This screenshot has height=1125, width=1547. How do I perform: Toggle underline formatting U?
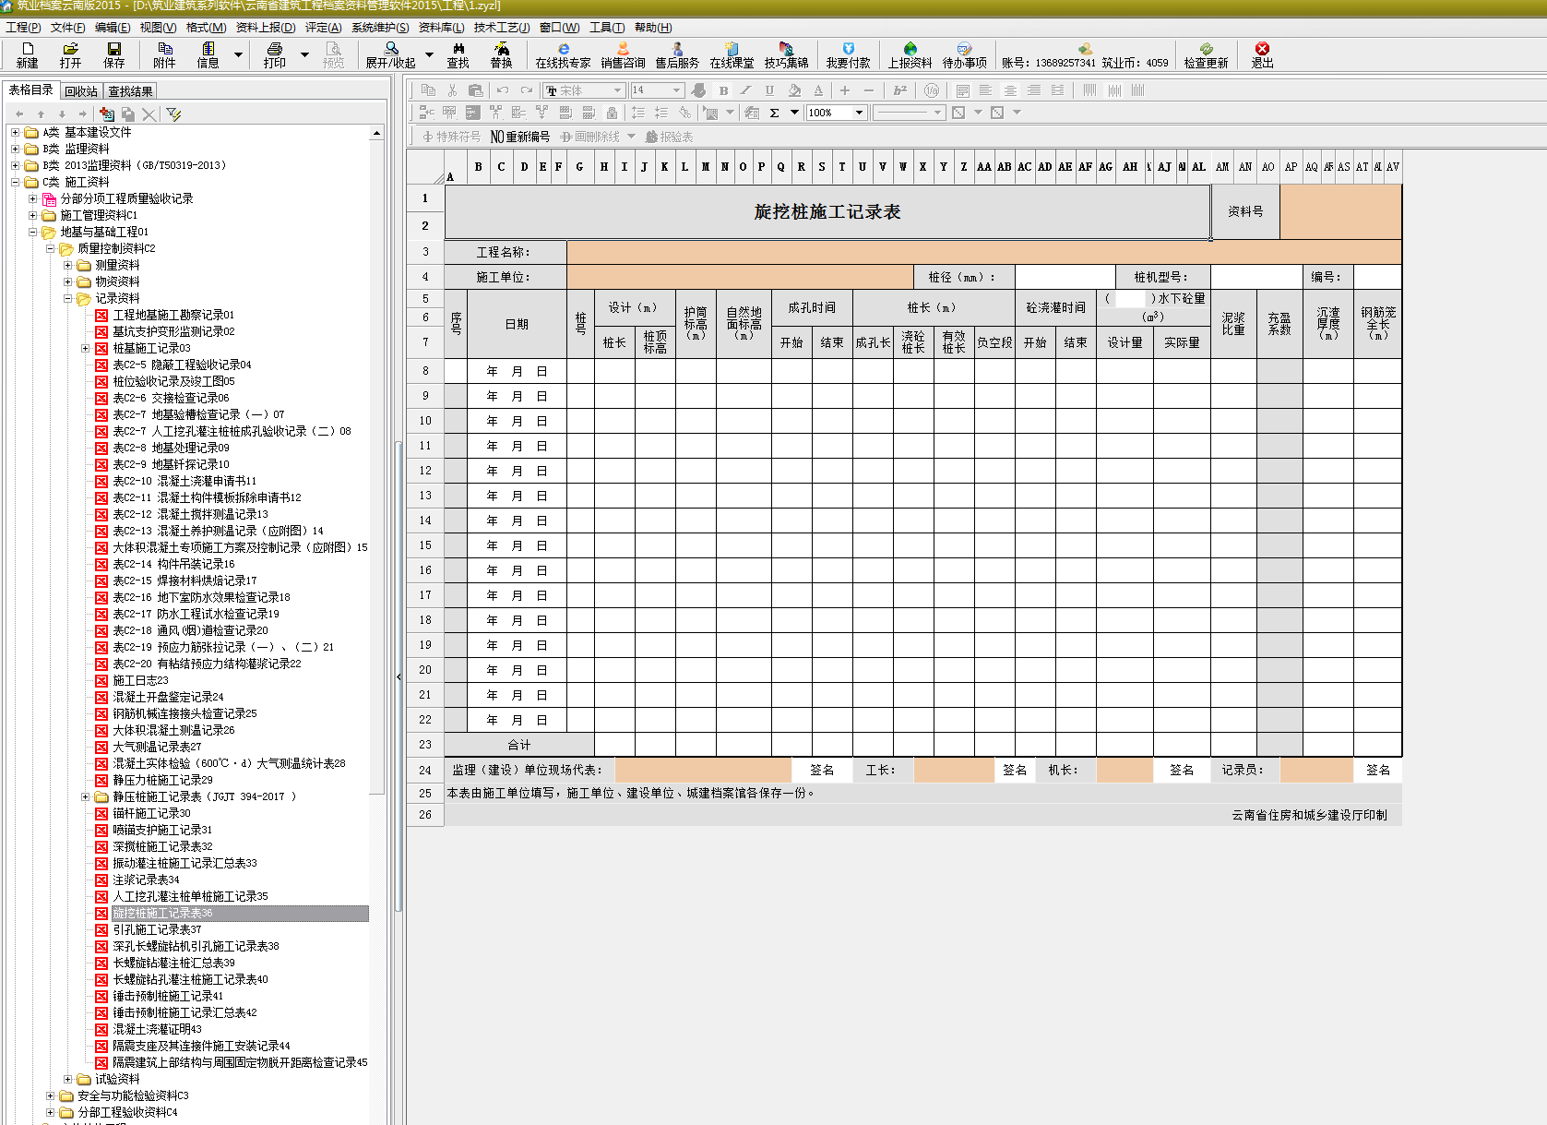[x=769, y=90]
